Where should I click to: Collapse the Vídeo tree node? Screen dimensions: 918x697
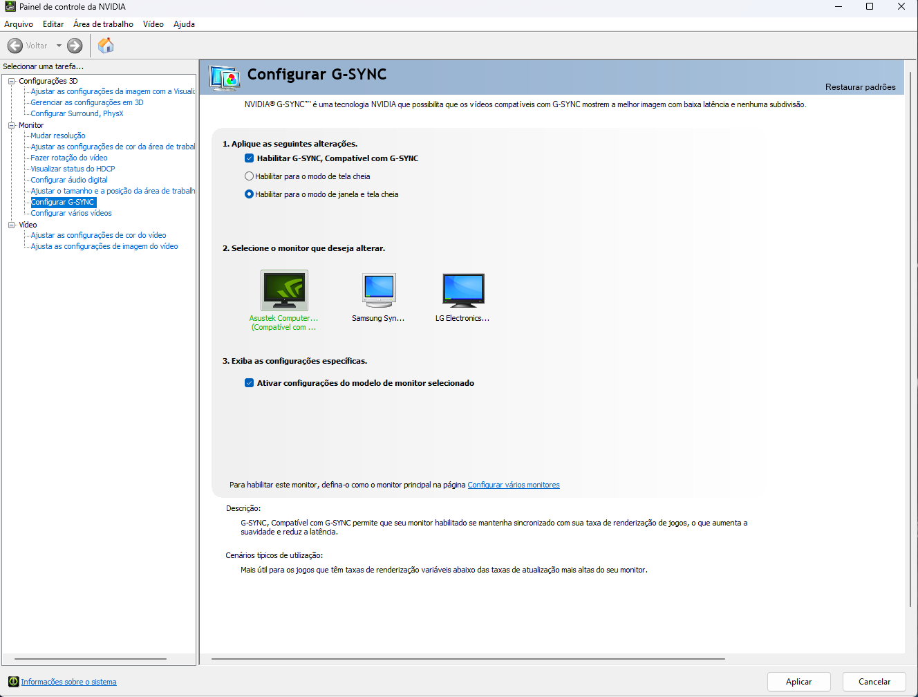coord(12,225)
